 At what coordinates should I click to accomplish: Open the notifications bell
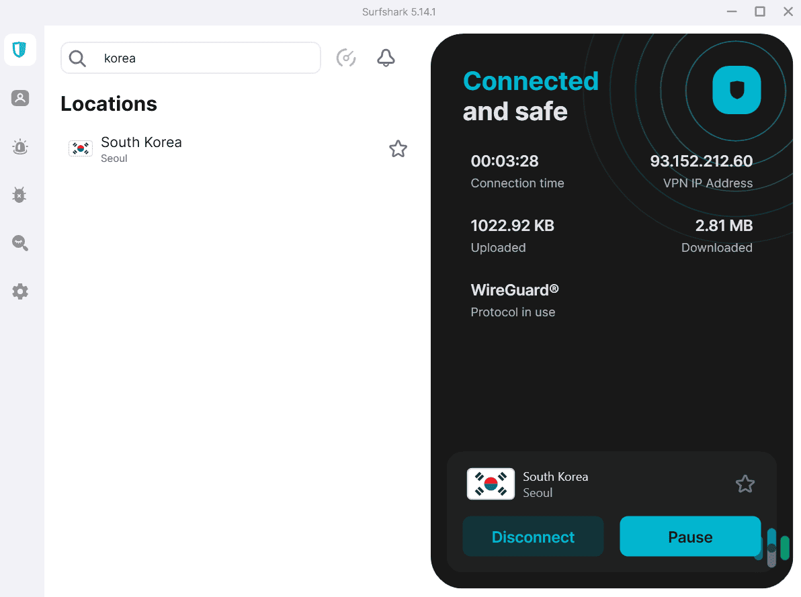386,58
